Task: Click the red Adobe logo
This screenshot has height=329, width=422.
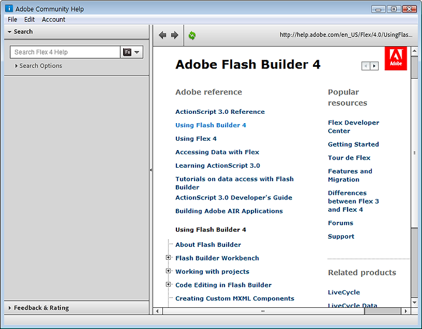Action: (x=396, y=59)
